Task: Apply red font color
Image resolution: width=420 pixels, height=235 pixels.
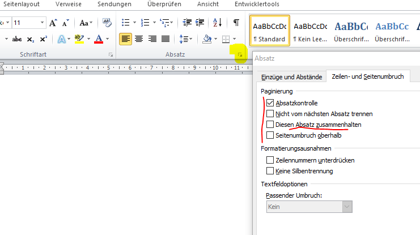Action: coord(99,39)
